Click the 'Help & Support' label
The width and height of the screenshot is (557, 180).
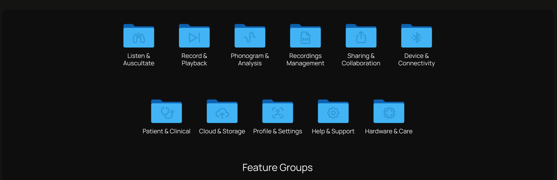pos(333,131)
